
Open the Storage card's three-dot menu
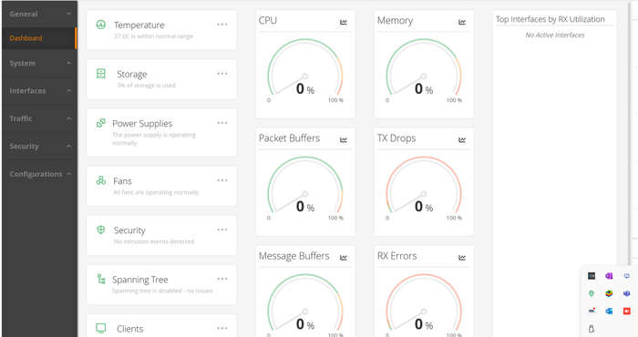222,74
